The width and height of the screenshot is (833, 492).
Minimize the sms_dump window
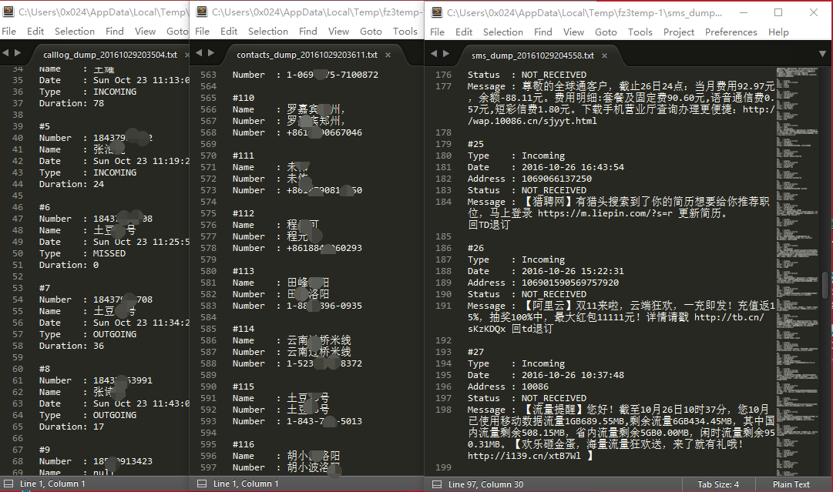744,12
